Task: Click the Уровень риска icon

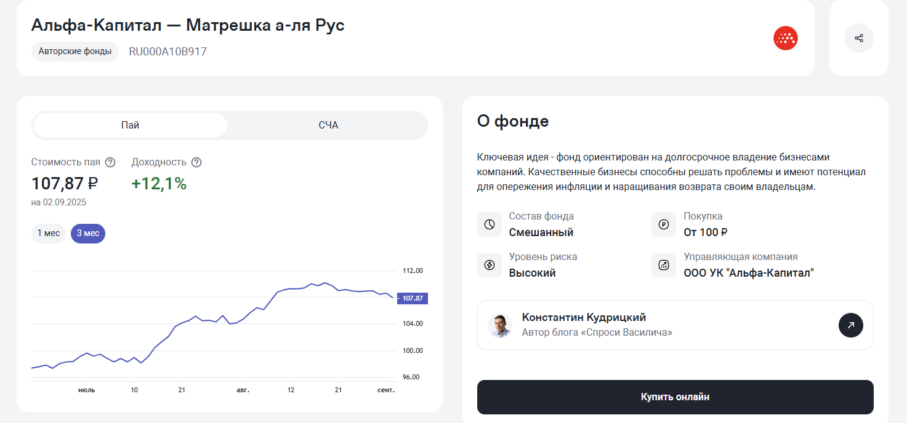Action: coord(490,265)
